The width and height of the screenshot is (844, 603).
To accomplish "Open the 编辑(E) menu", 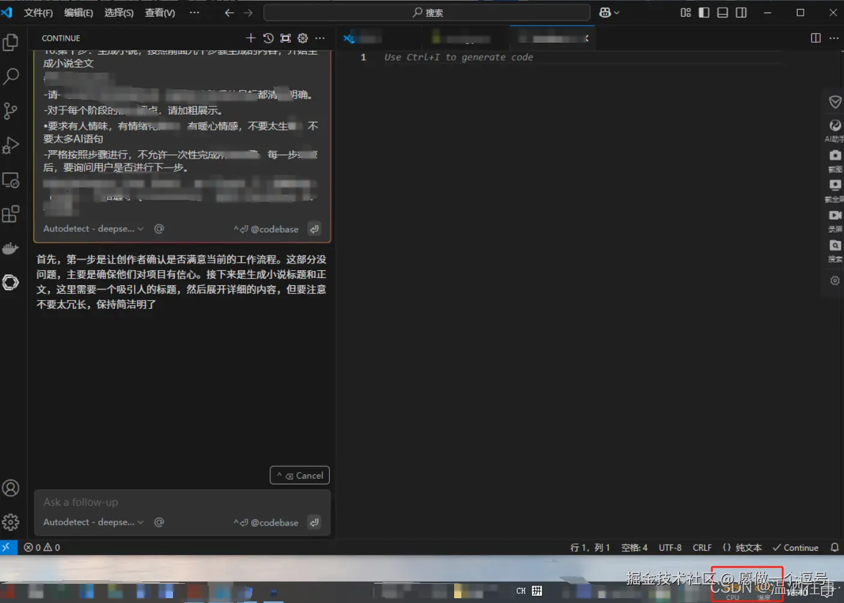I will (x=79, y=13).
